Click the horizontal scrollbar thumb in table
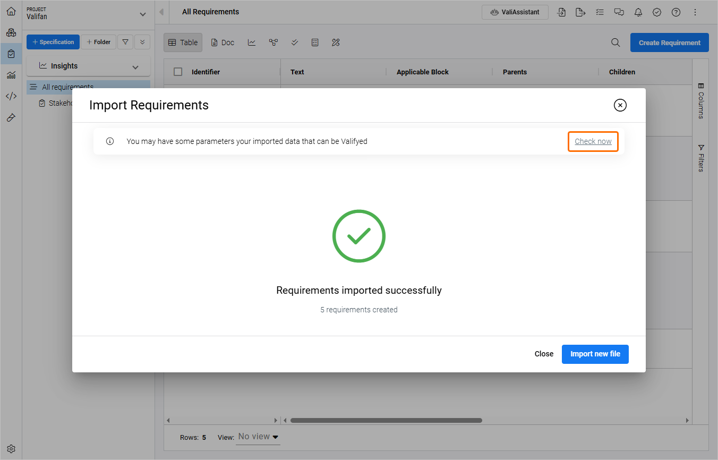 [x=386, y=420]
